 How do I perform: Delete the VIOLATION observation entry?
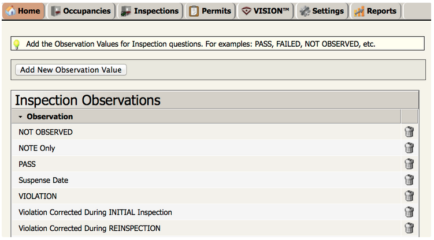click(x=409, y=196)
